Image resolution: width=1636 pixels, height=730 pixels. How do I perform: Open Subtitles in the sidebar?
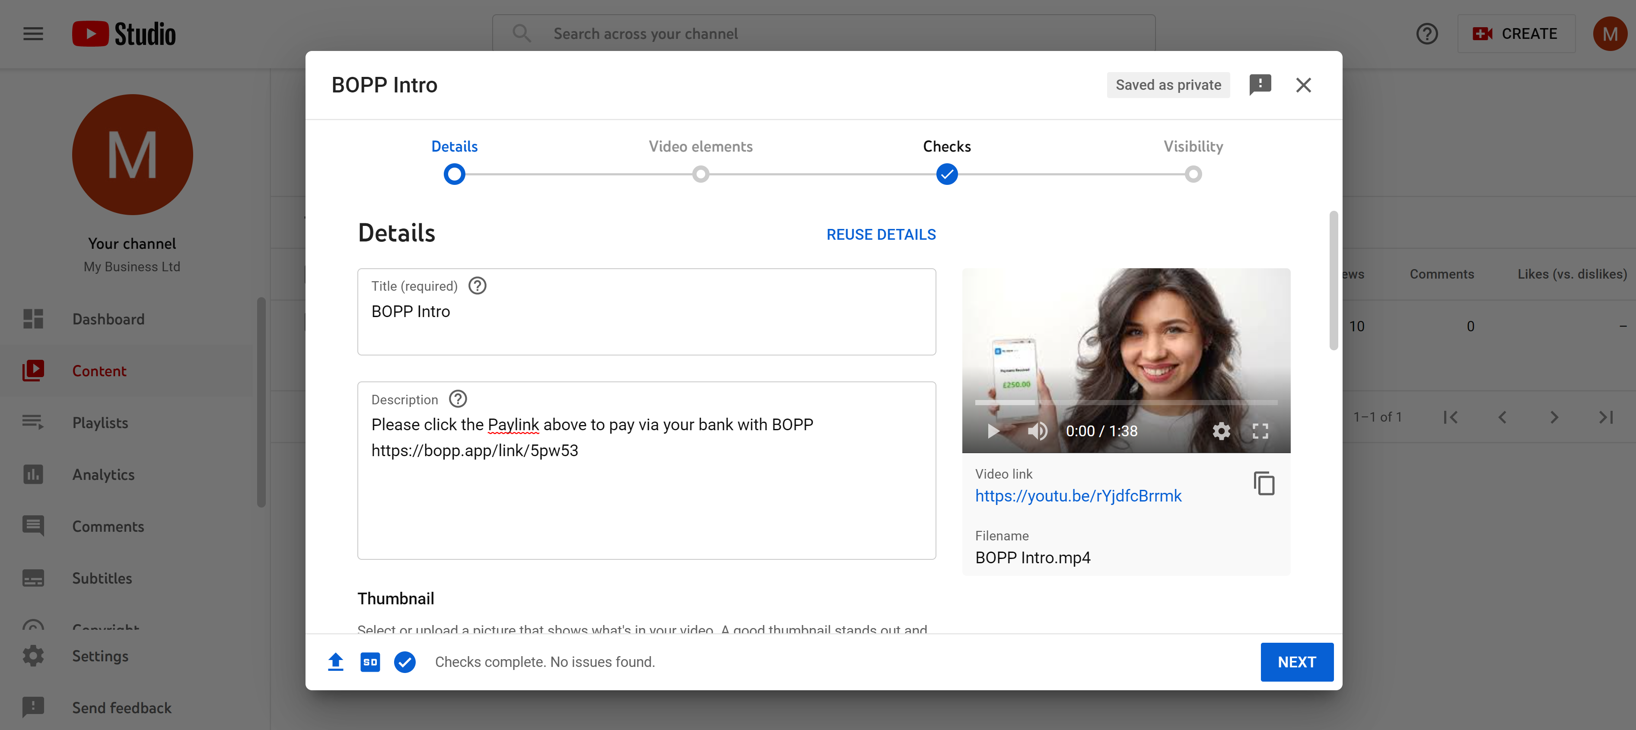tap(127, 578)
